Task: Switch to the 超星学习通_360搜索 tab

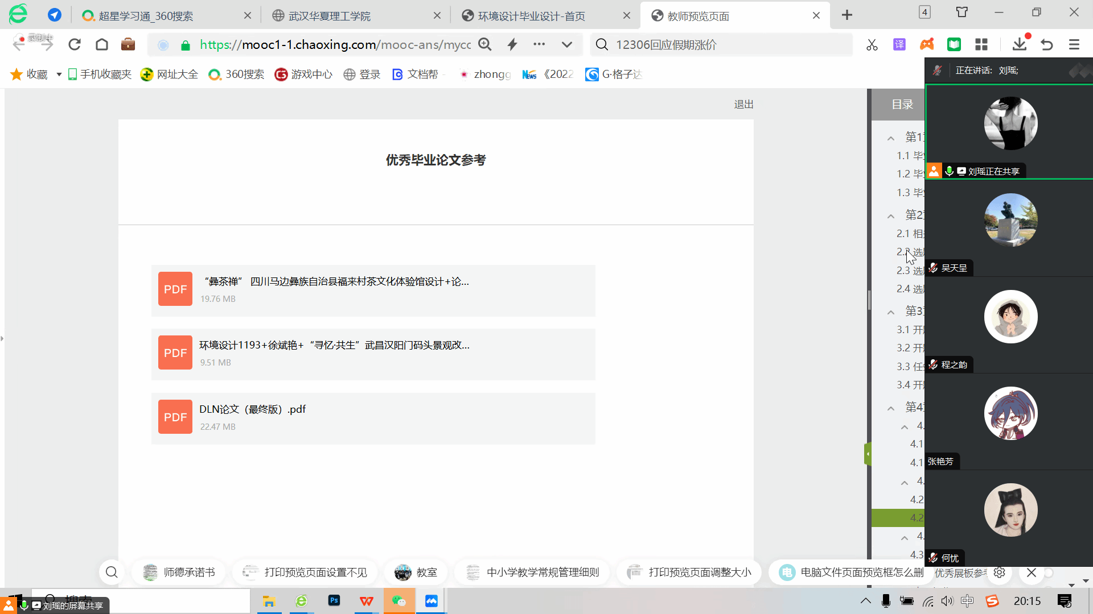Action: pos(146,16)
